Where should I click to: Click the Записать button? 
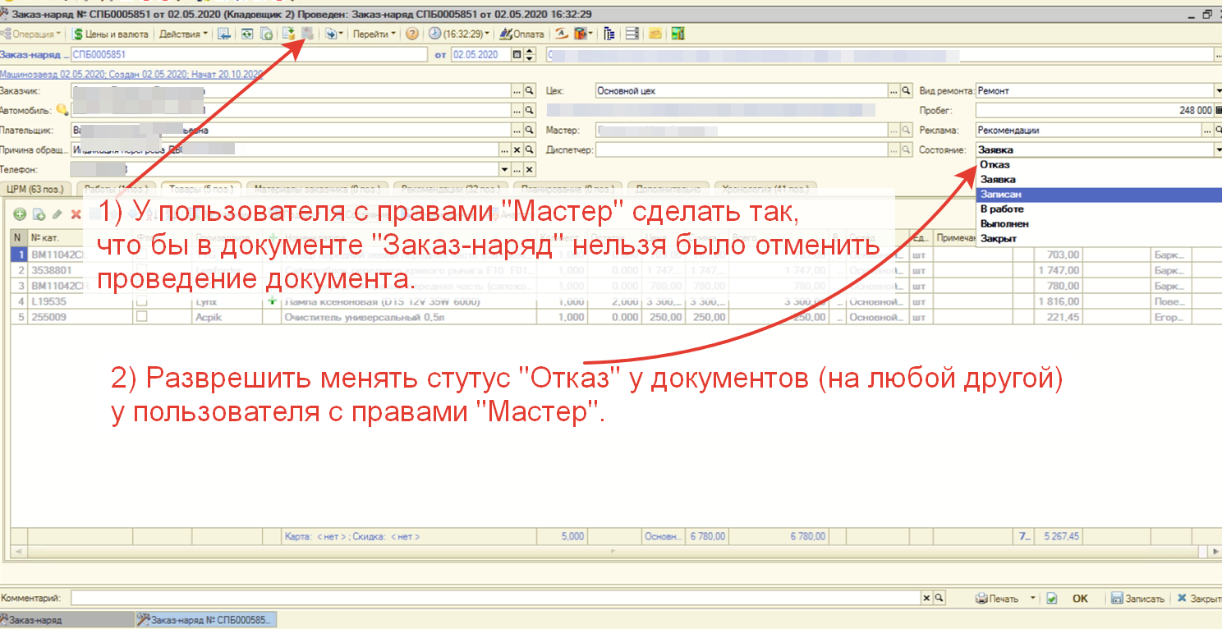click(1137, 599)
